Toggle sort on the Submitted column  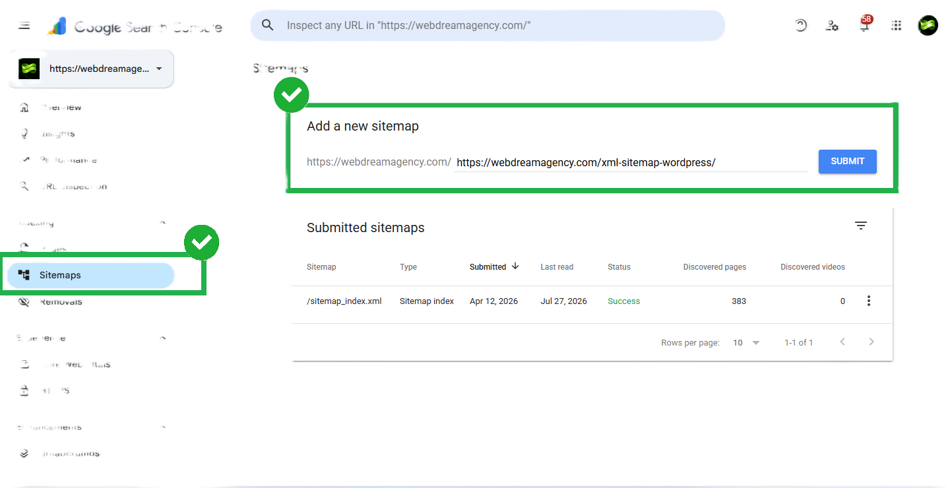tap(488, 267)
